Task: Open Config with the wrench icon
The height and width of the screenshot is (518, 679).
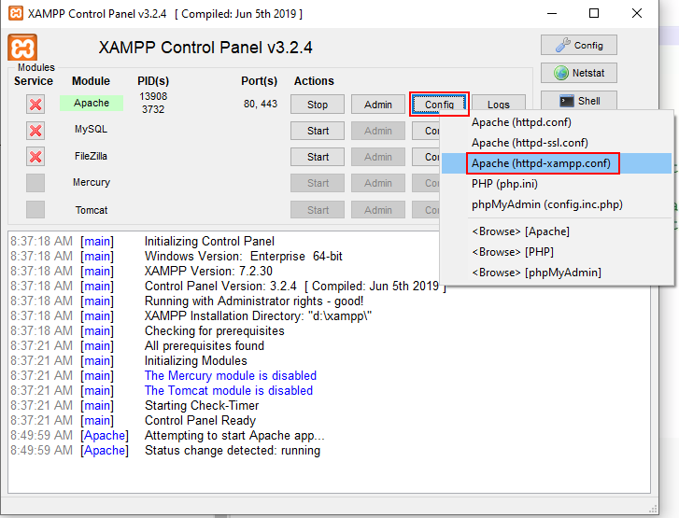Action: 578,45
